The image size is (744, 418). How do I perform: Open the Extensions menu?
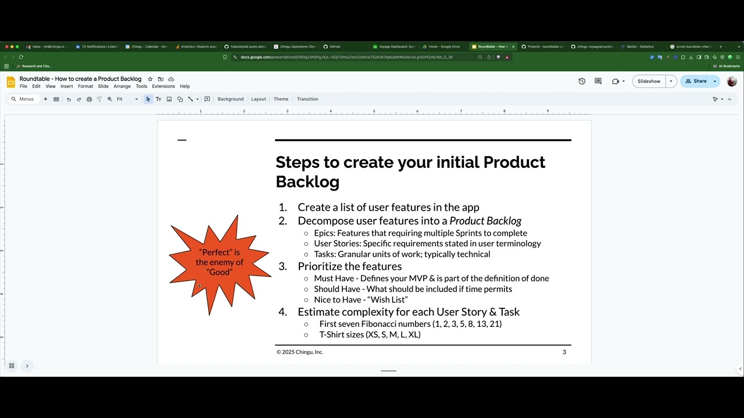point(163,87)
